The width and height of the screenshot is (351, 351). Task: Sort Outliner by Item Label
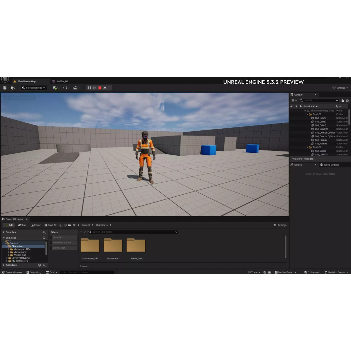pos(310,107)
